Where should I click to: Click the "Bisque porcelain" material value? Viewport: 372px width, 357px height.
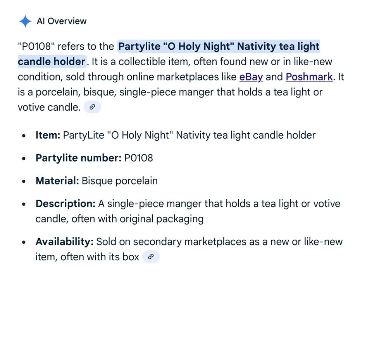point(120,181)
